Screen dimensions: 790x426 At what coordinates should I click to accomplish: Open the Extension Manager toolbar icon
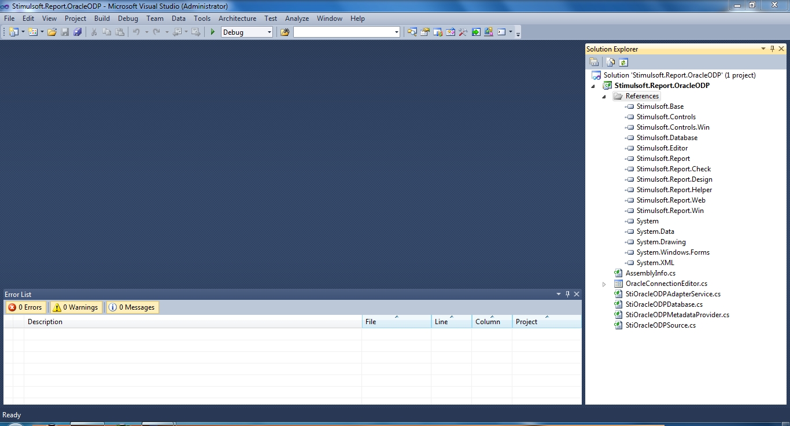coord(488,32)
